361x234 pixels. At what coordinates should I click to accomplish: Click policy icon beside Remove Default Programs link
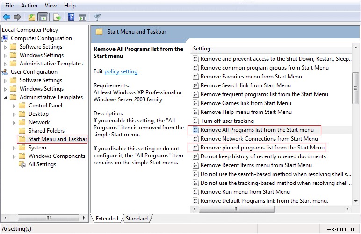[195, 201]
